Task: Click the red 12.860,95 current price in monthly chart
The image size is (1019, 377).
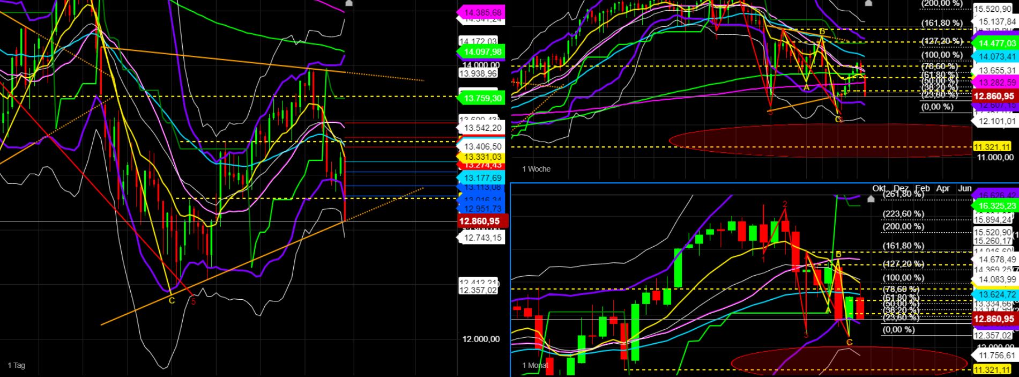Action: pos(995,319)
